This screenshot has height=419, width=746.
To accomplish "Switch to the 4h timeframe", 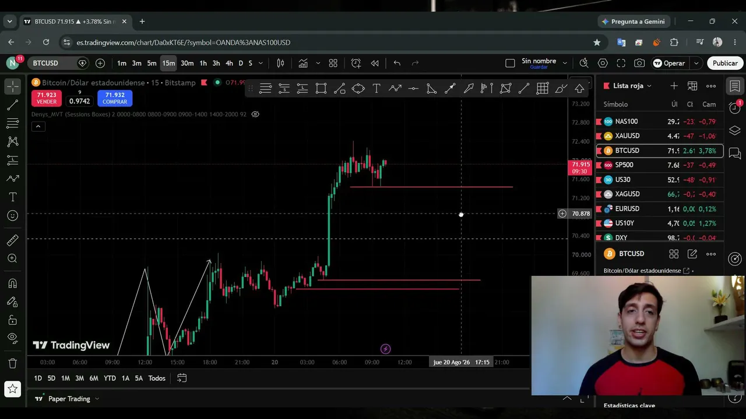I will pos(229,63).
